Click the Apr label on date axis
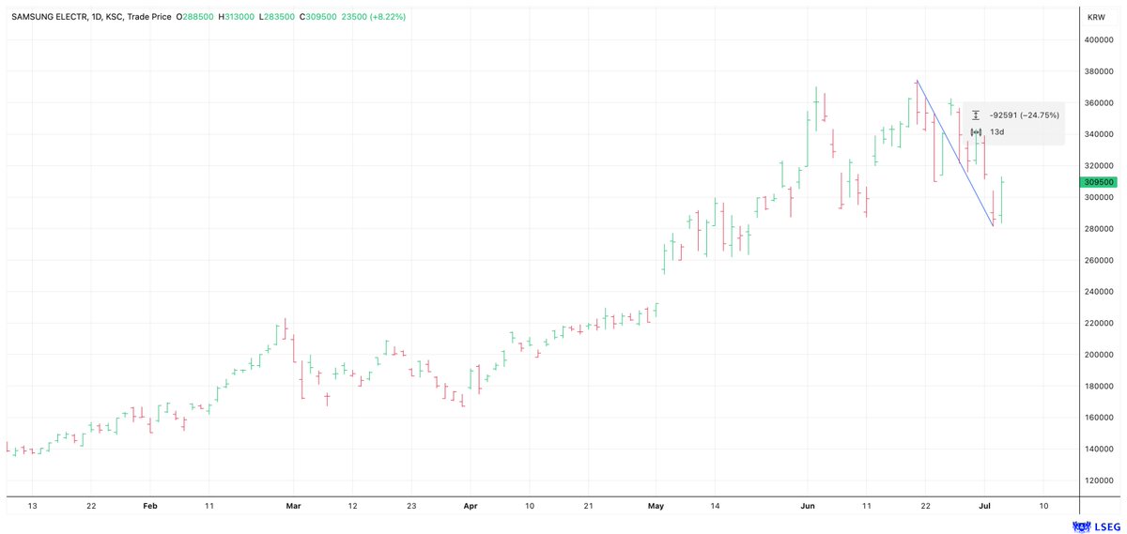 (471, 505)
